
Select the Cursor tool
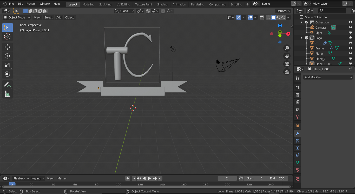point(7,36)
